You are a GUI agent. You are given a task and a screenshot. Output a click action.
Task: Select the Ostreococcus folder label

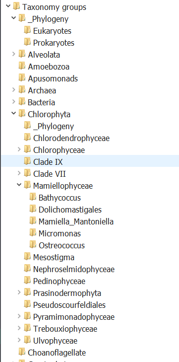(x=61, y=245)
